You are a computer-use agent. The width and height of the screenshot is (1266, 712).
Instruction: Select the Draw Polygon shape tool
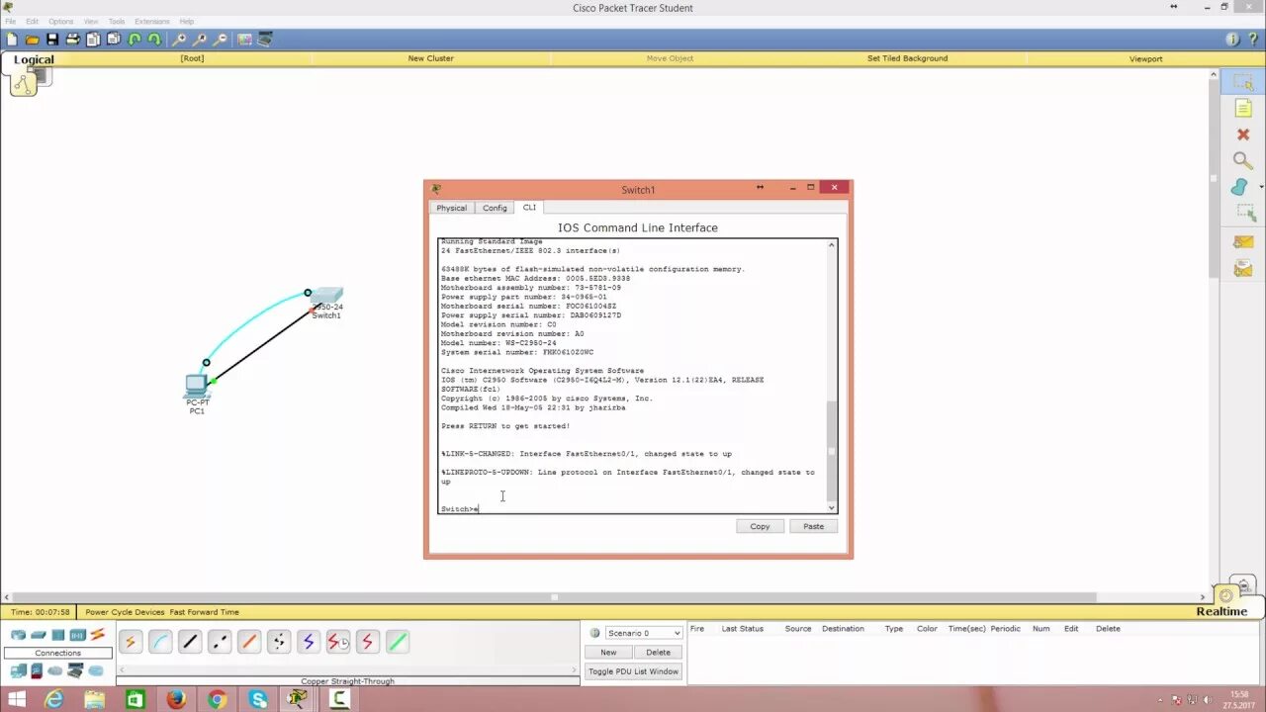coord(1240,187)
